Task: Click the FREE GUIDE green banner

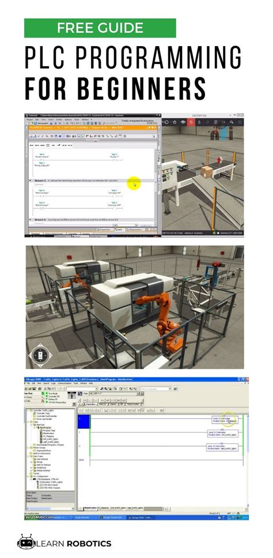Action: click(x=100, y=28)
